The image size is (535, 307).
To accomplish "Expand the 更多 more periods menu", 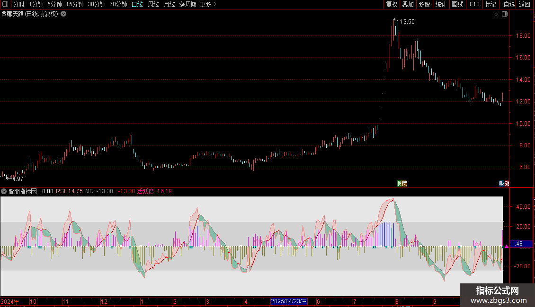I will 208,4.
